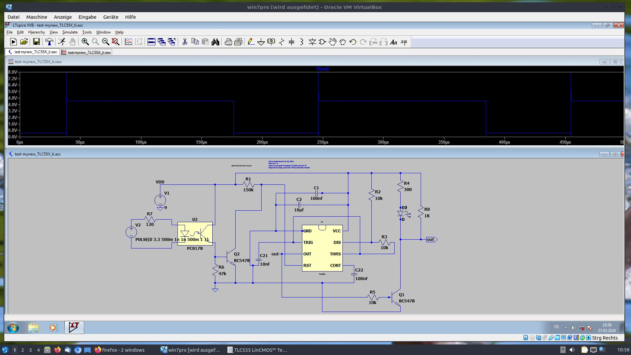Switch to test-mynew_TLC55X_ti.asc tab
631x355 pixels.
click(33, 52)
